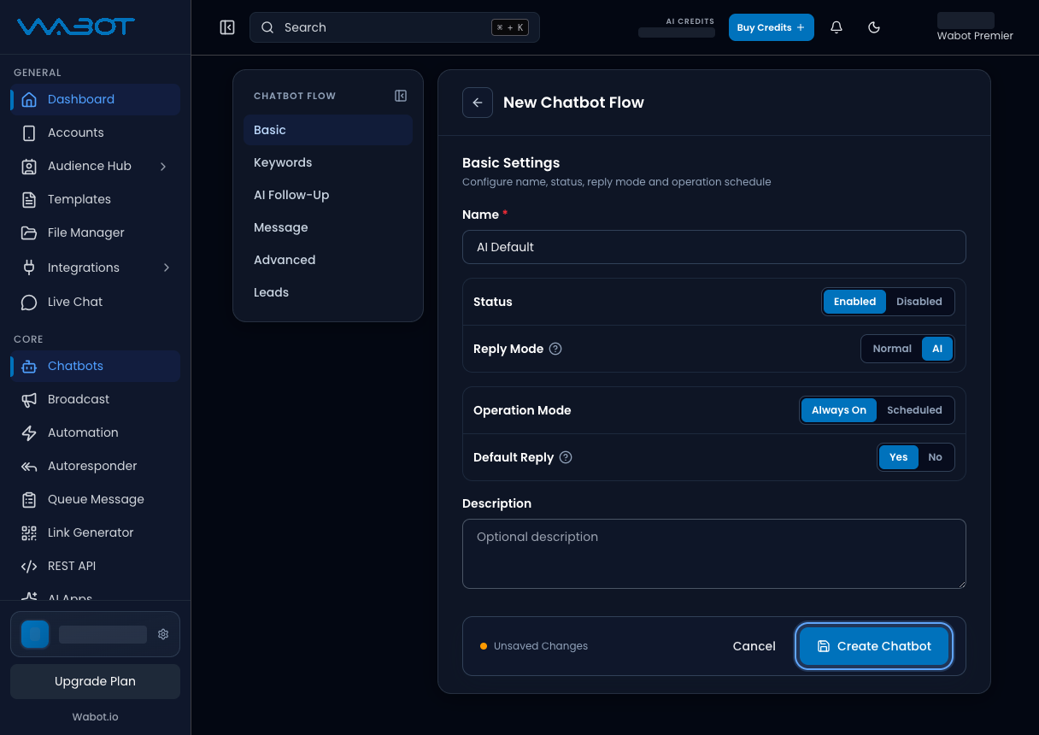This screenshot has height=735, width=1039.
Task: Open Broadcast menu item
Action: pyautogui.click(x=95, y=399)
